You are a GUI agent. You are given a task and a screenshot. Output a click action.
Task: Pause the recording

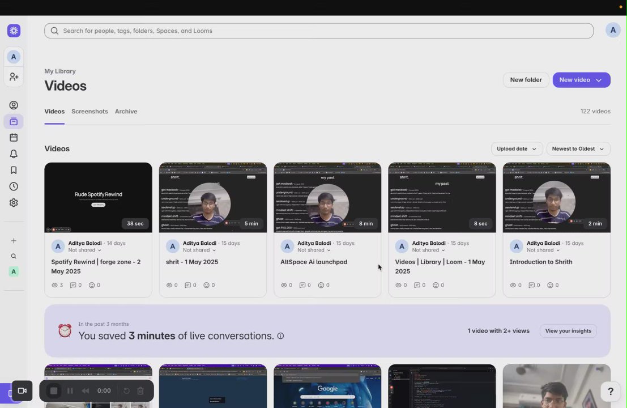70,391
